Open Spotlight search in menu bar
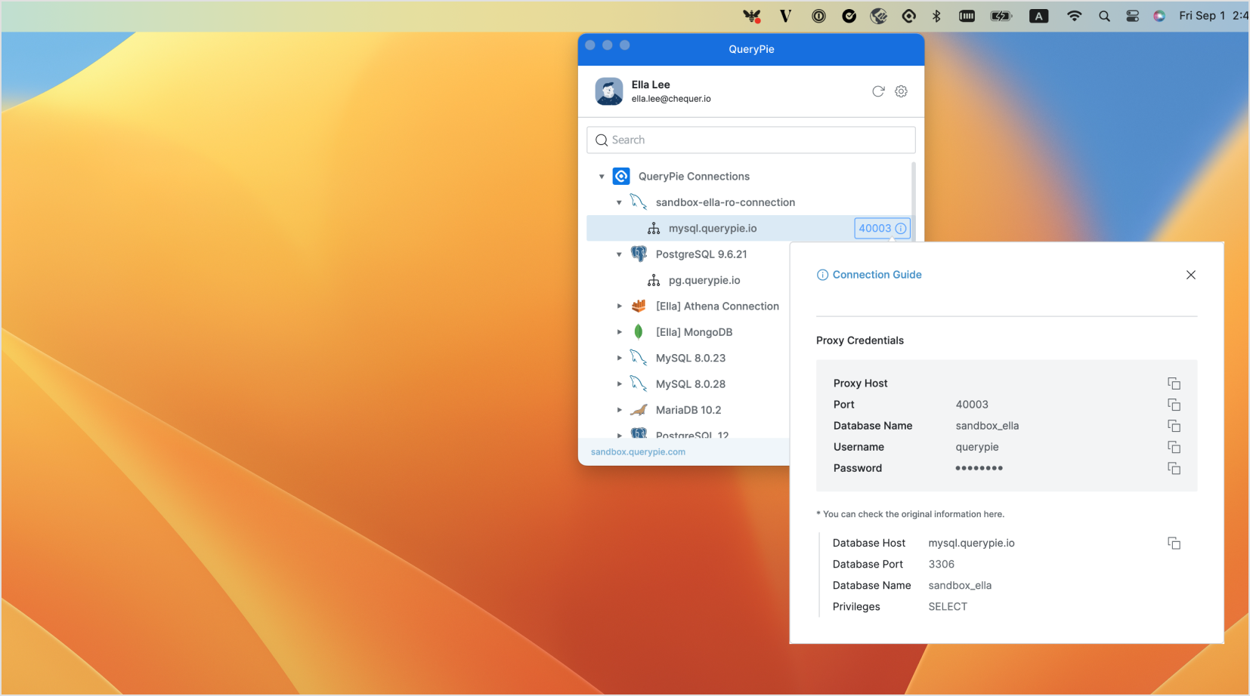Image resolution: width=1250 pixels, height=696 pixels. coord(1104,16)
